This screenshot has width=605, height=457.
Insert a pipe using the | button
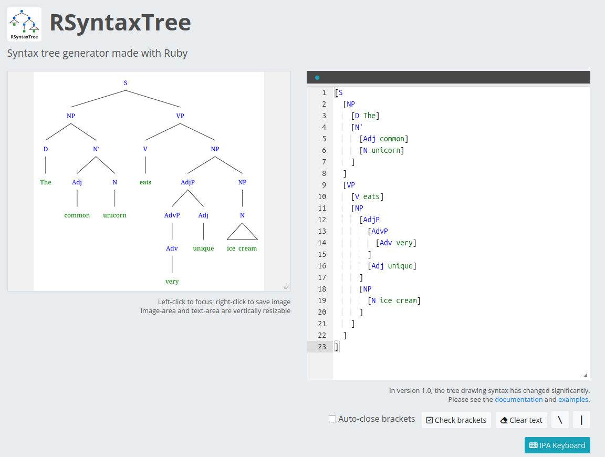click(x=581, y=420)
